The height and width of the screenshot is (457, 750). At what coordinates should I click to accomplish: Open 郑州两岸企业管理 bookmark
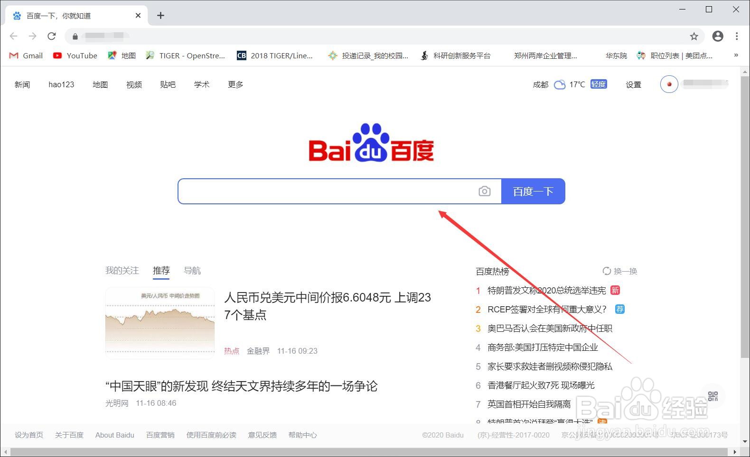coord(545,55)
